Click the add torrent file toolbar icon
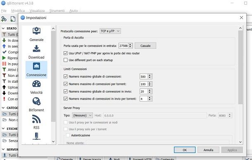Image resolution: width=252 pixels, height=160 pixels. click(x=13, y=19)
